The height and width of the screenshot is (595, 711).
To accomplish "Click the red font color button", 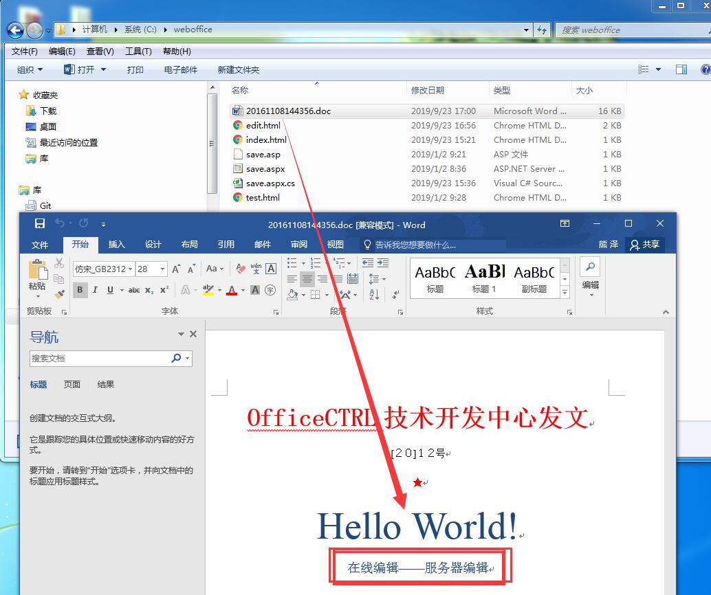I will (x=232, y=290).
